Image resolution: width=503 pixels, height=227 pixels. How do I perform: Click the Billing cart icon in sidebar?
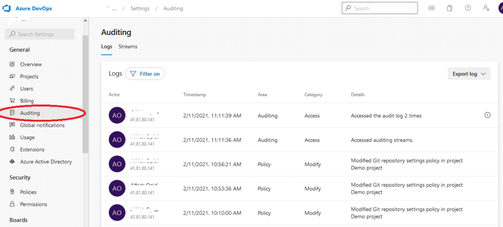pos(12,101)
